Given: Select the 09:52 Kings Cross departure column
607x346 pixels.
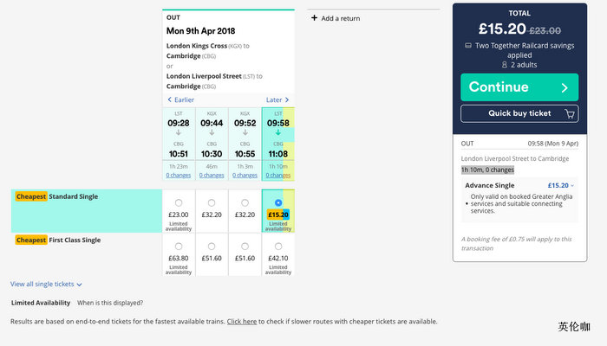Looking at the screenshot, I should [x=245, y=134].
